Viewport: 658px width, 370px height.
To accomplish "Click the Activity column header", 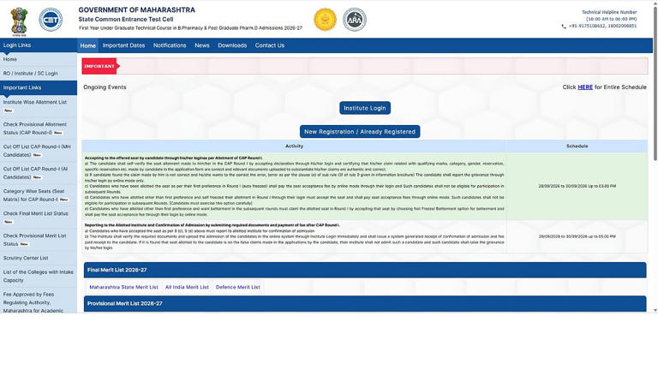I will tap(294, 146).
